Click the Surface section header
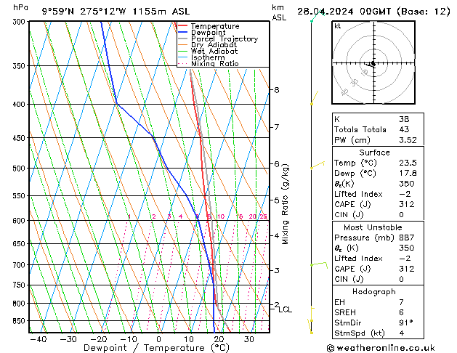Screen dimensions: 457x353 [x=374, y=153]
